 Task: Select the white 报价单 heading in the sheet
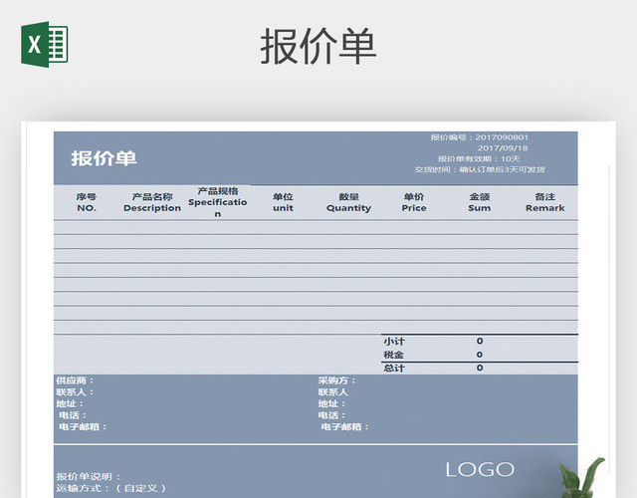(x=104, y=158)
